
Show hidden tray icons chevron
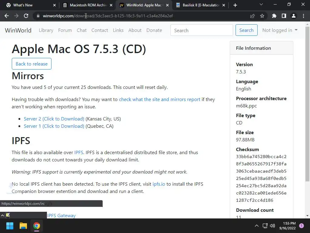[257, 226]
